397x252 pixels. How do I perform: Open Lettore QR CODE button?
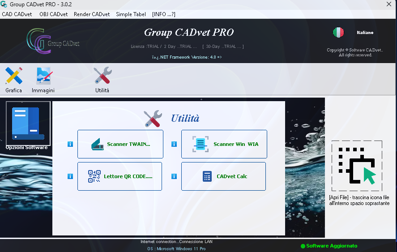pos(120,176)
